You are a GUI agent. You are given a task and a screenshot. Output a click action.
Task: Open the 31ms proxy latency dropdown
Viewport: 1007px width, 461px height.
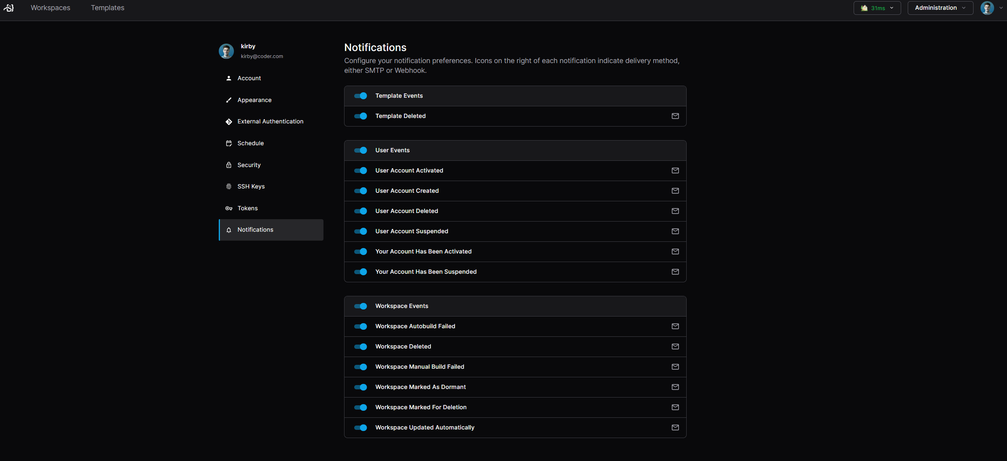[x=877, y=8]
